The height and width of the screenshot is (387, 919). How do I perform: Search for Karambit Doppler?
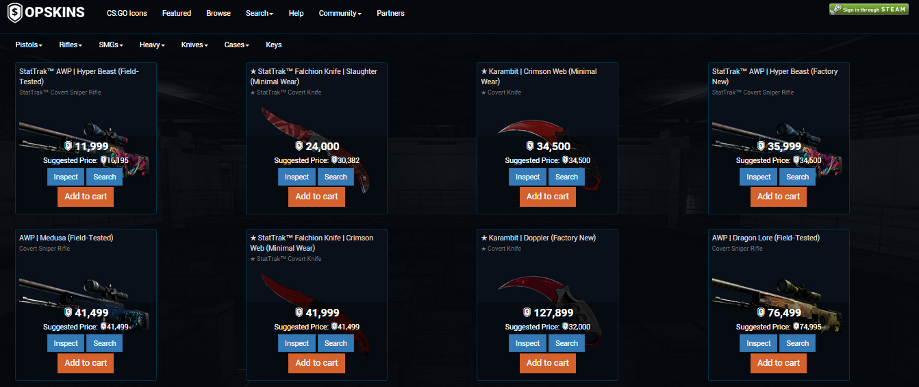click(x=566, y=343)
